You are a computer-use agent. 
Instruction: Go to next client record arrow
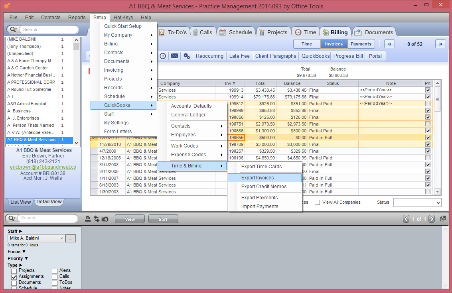click(440, 44)
